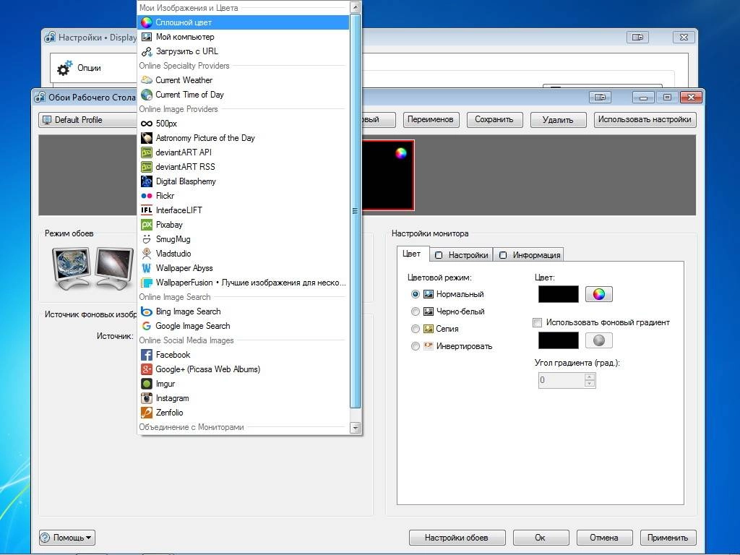
Task: Select the Instagram camera icon
Action: tap(147, 398)
